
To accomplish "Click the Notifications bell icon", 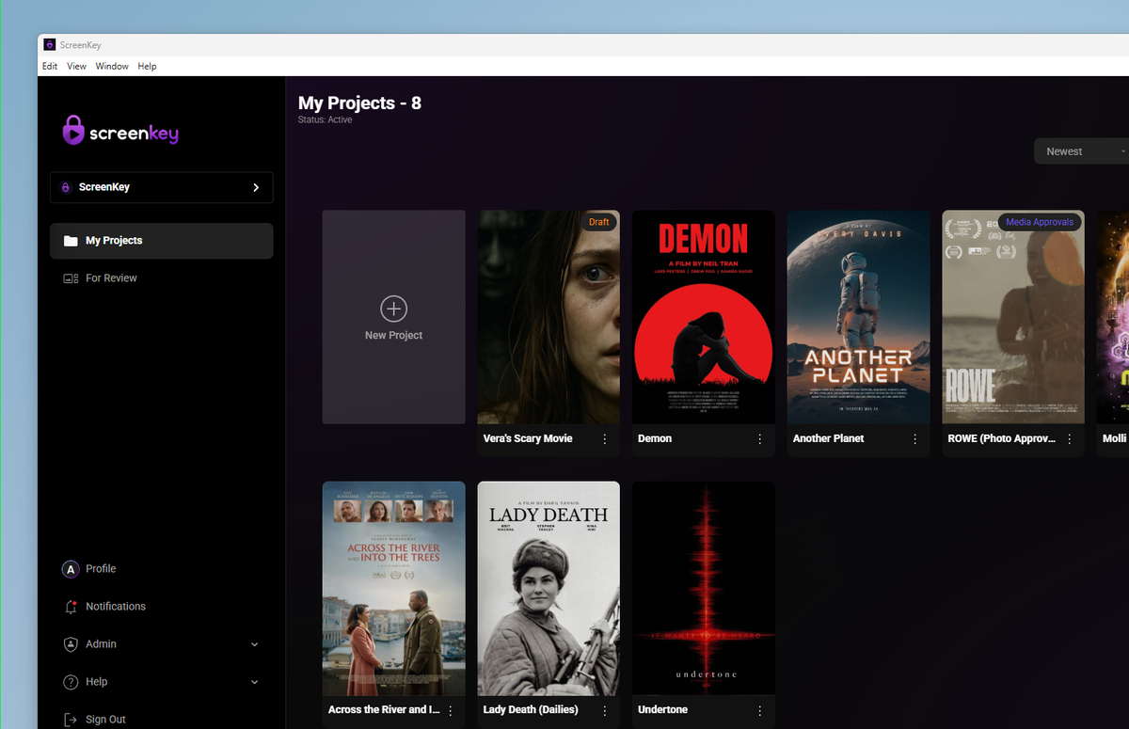I will click(71, 607).
